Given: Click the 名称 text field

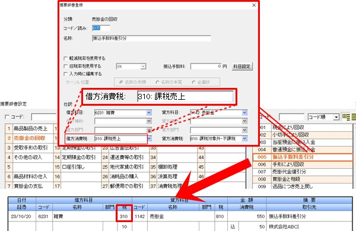Looking at the screenshot, I should click(151, 39).
